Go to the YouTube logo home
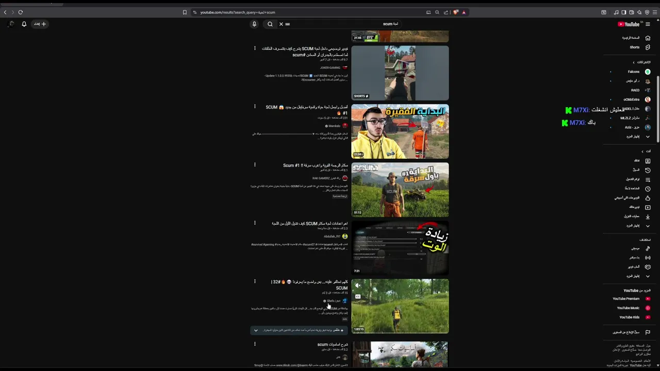 [629, 24]
